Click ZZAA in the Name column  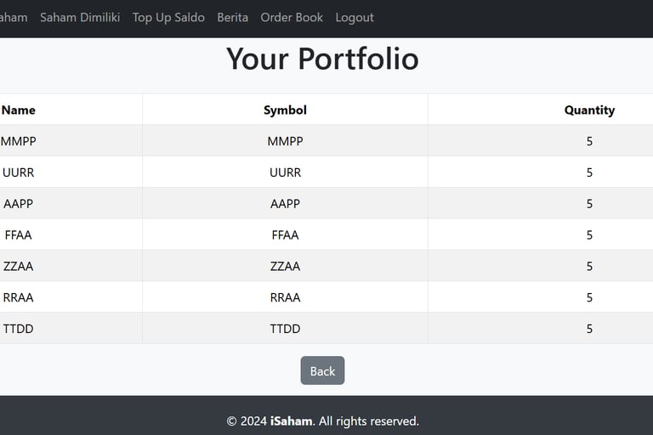19,266
